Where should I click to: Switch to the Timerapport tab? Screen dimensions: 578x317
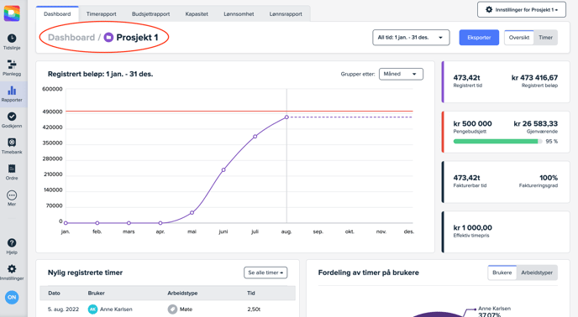point(102,14)
